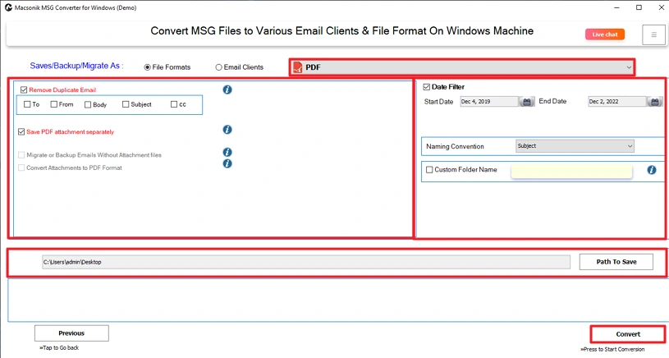The image size is (669, 358).
Task: Select the Email Clients radio button
Action: pyautogui.click(x=218, y=67)
